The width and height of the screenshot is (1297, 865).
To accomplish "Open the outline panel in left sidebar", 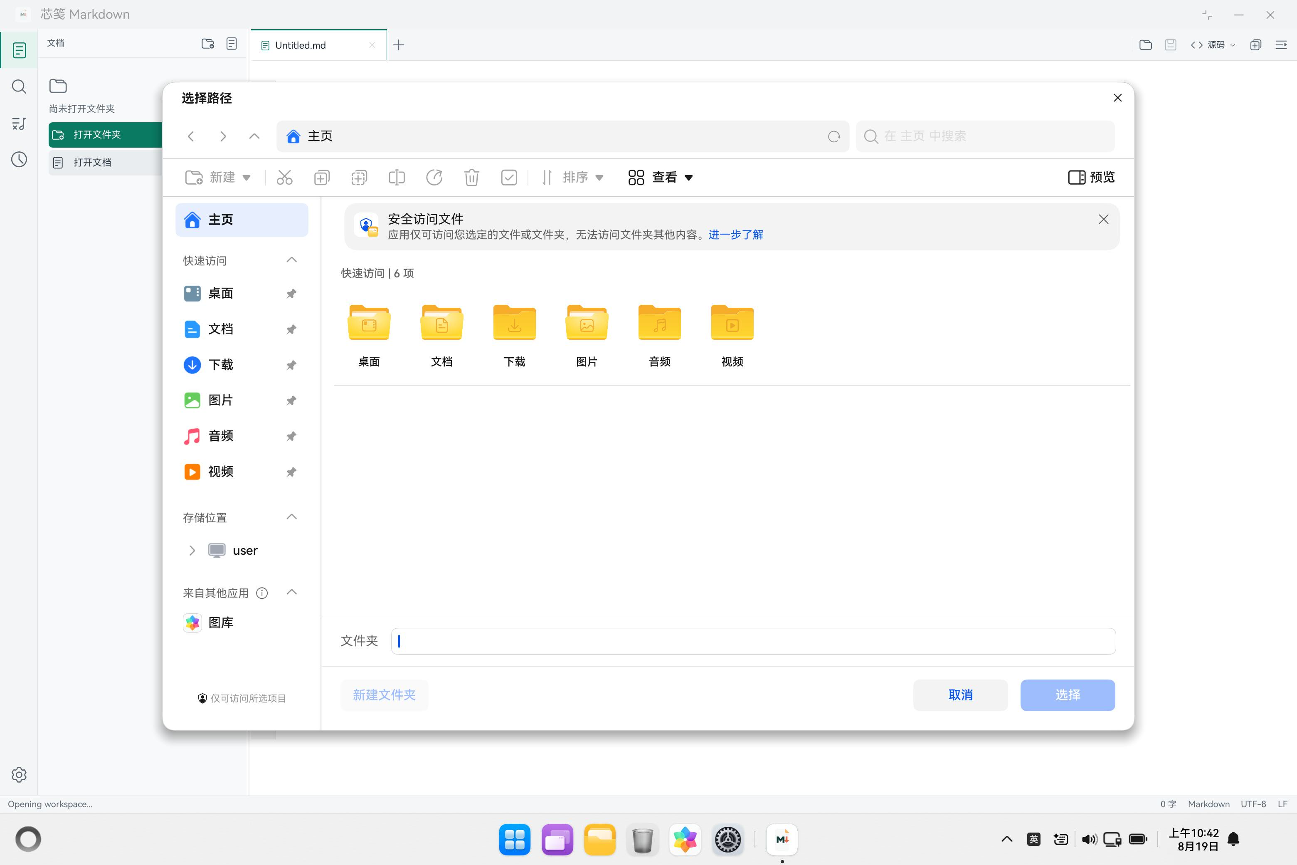I will tap(19, 124).
